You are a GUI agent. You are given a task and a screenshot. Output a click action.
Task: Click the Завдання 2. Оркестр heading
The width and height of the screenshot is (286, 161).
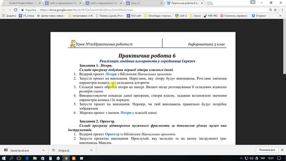pyautogui.click(x=97, y=121)
